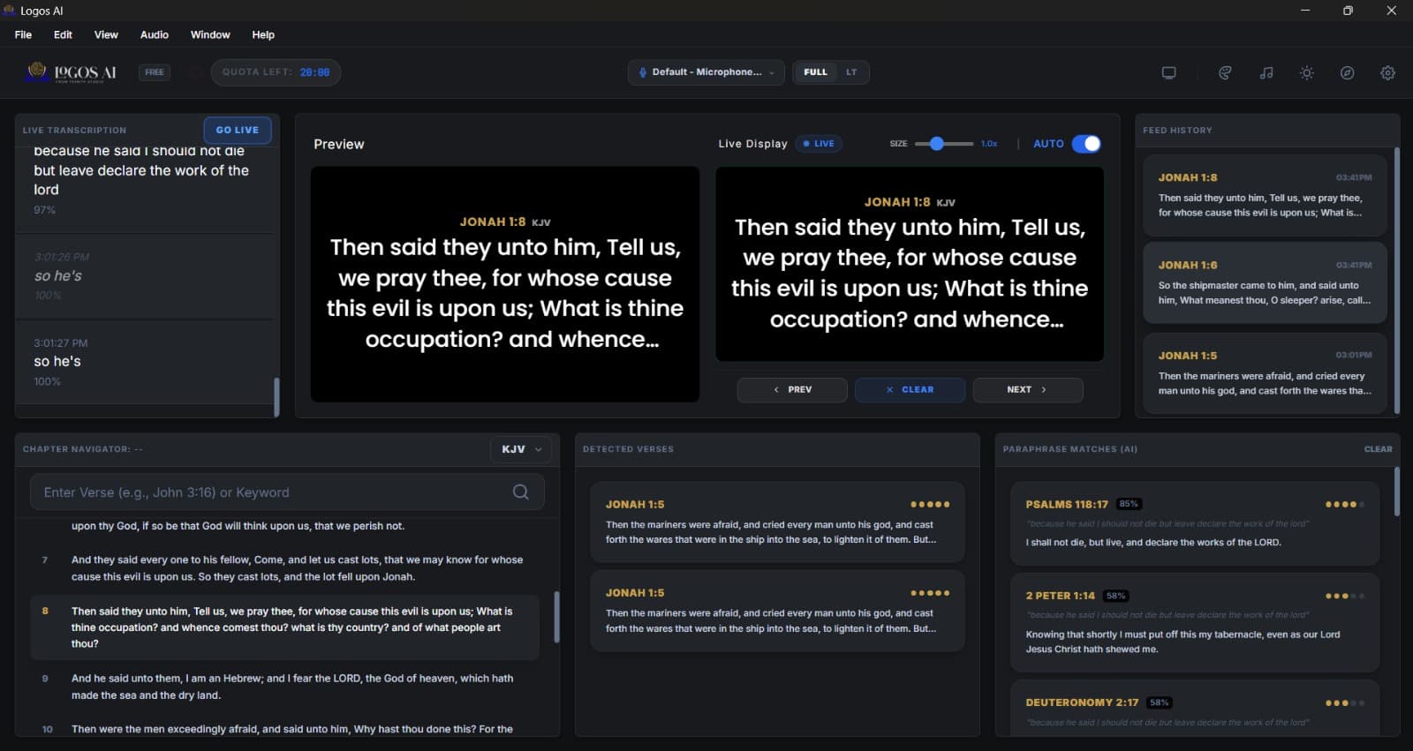Open settings with the gear icon
The width and height of the screenshot is (1413, 751).
[x=1387, y=73]
